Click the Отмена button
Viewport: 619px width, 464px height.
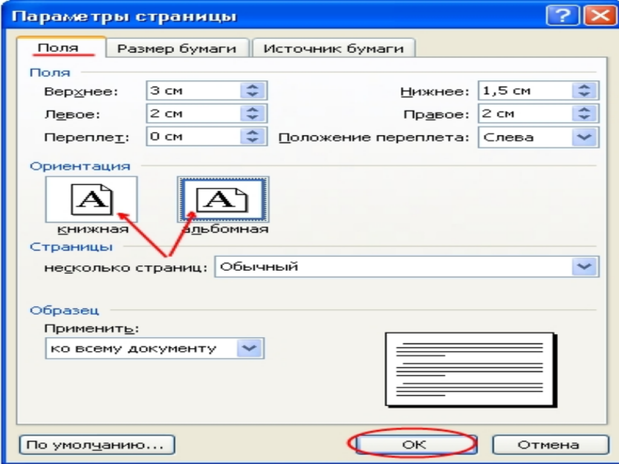tap(551, 445)
